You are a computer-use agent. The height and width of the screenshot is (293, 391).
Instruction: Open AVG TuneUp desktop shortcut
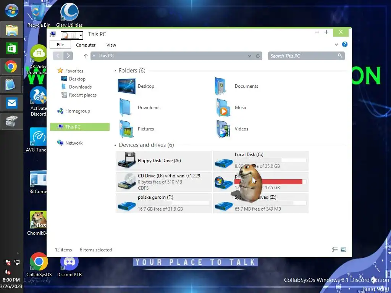point(37,140)
